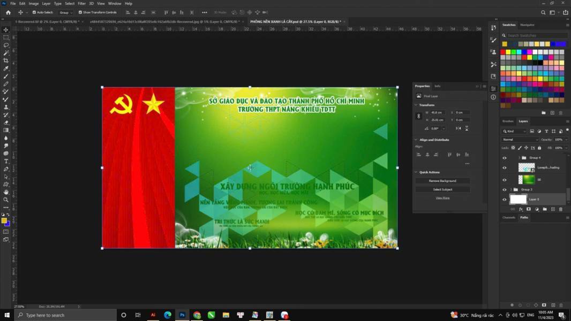The image size is (571, 321).
Task: Collapse the Quick Actions section
Action: [x=416, y=172]
